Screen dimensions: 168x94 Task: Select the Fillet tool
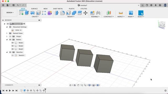tap(62, 13)
